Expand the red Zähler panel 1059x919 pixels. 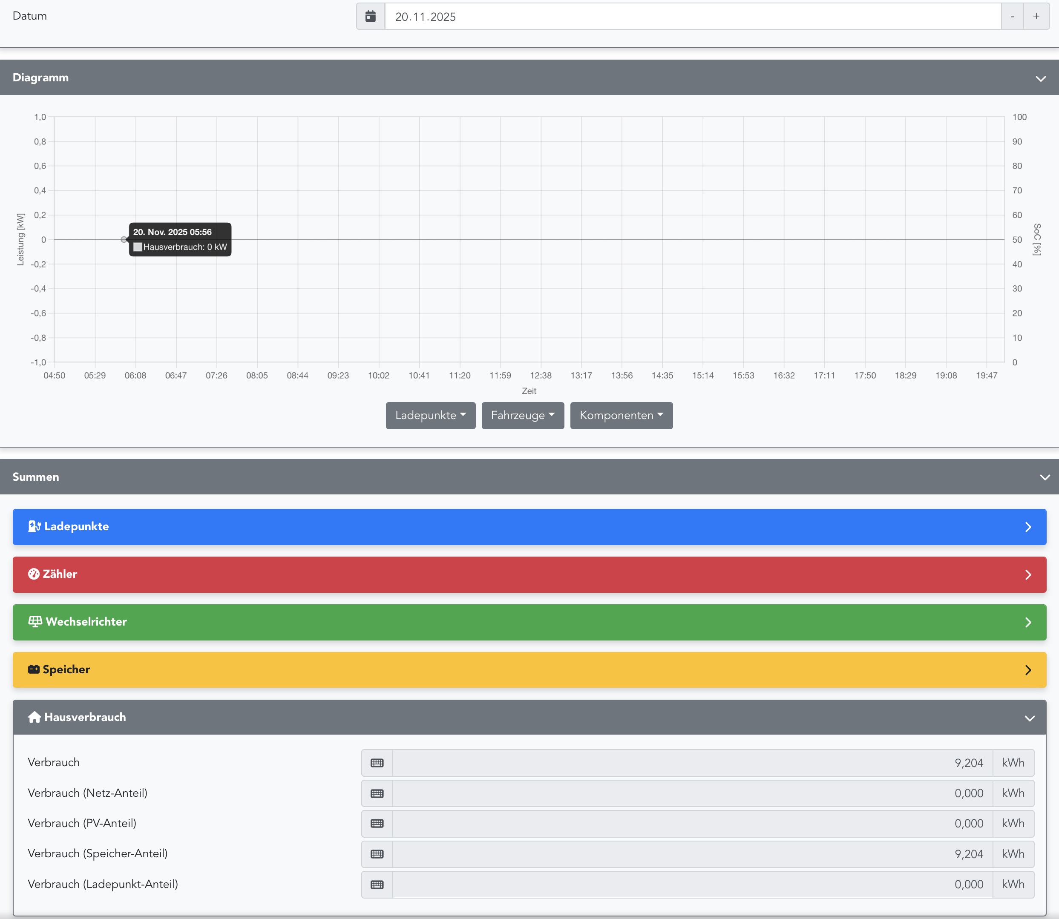click(1028, 574)
